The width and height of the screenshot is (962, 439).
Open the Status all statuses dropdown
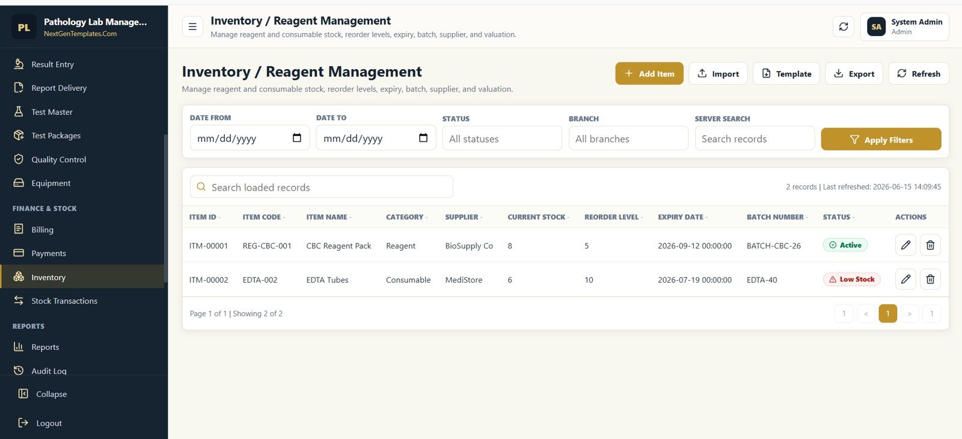(x=502, y=138)
